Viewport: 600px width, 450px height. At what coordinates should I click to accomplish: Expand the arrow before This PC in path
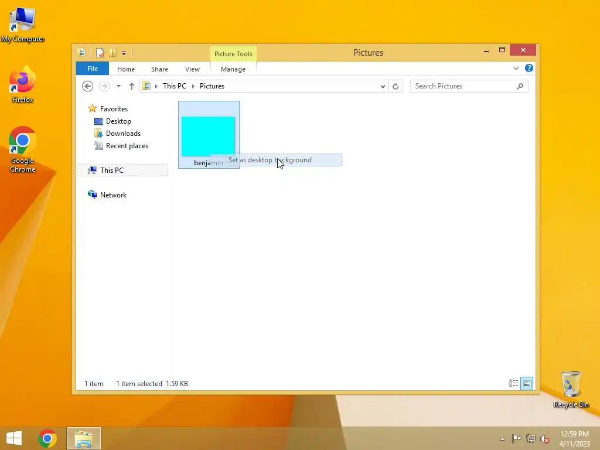tap(156, 86)
